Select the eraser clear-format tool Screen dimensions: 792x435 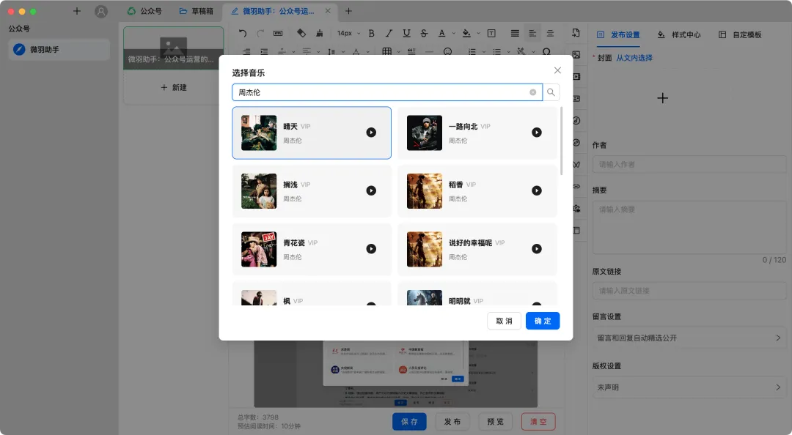301,33
